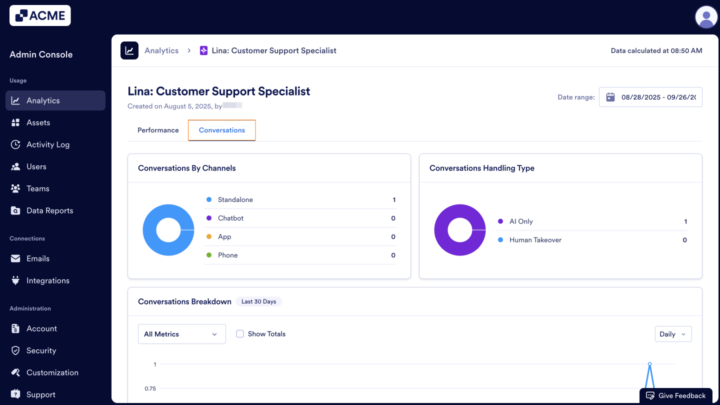Image resolution: width=720 pixels, height=405 pixels.
Task: Open the date range picker
Action: tap(650, 97)
